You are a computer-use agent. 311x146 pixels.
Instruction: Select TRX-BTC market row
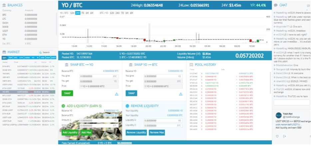coord(29,74)
